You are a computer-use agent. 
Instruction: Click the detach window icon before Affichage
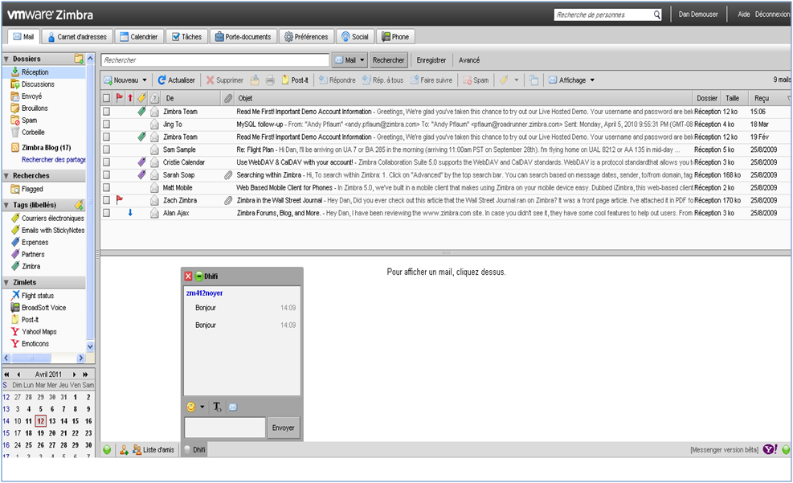(533, 80)
